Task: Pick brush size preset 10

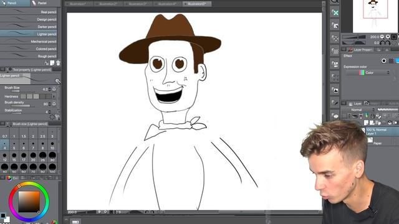Action: (52, 145)
